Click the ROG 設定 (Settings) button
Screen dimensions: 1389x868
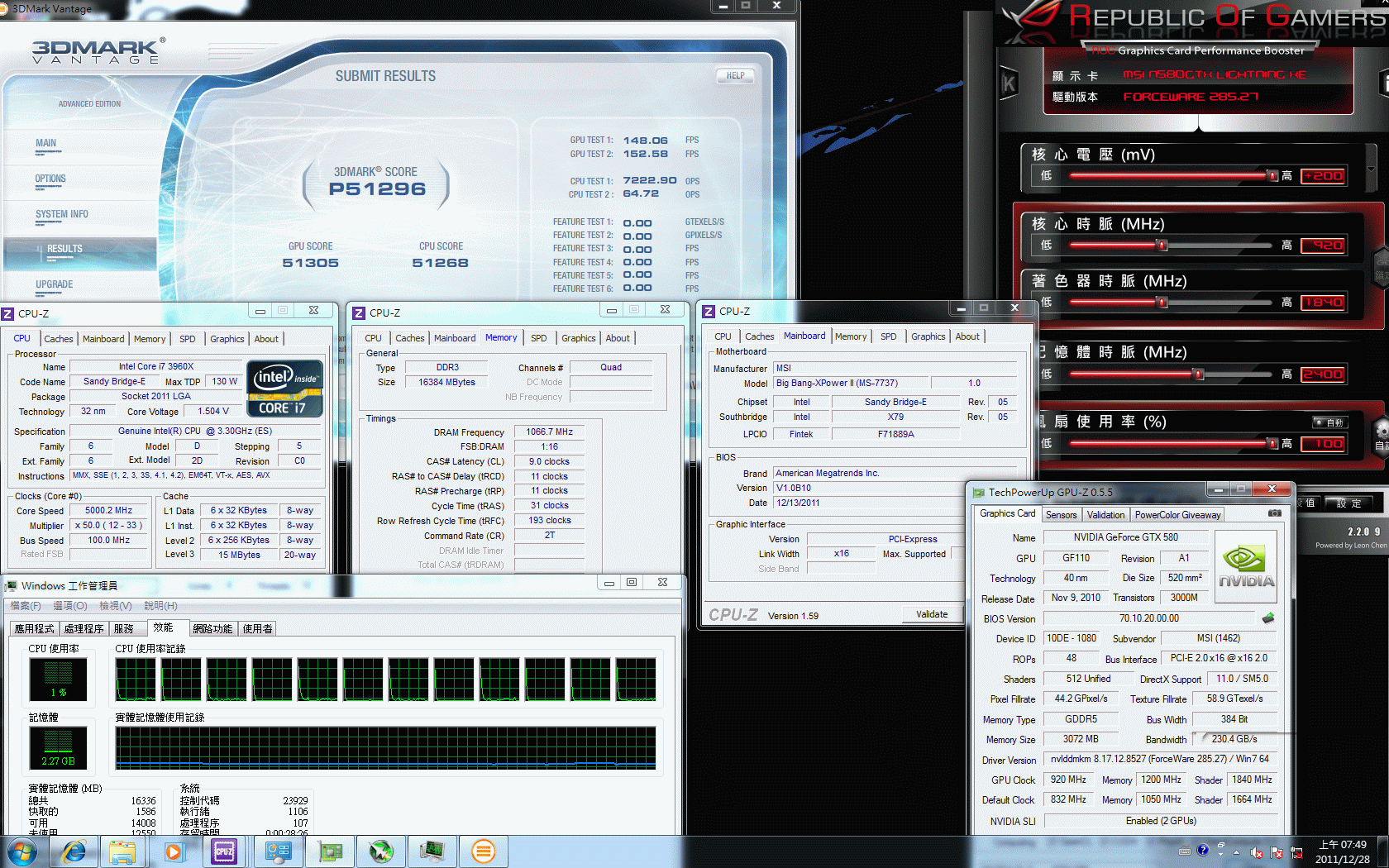1349,503
